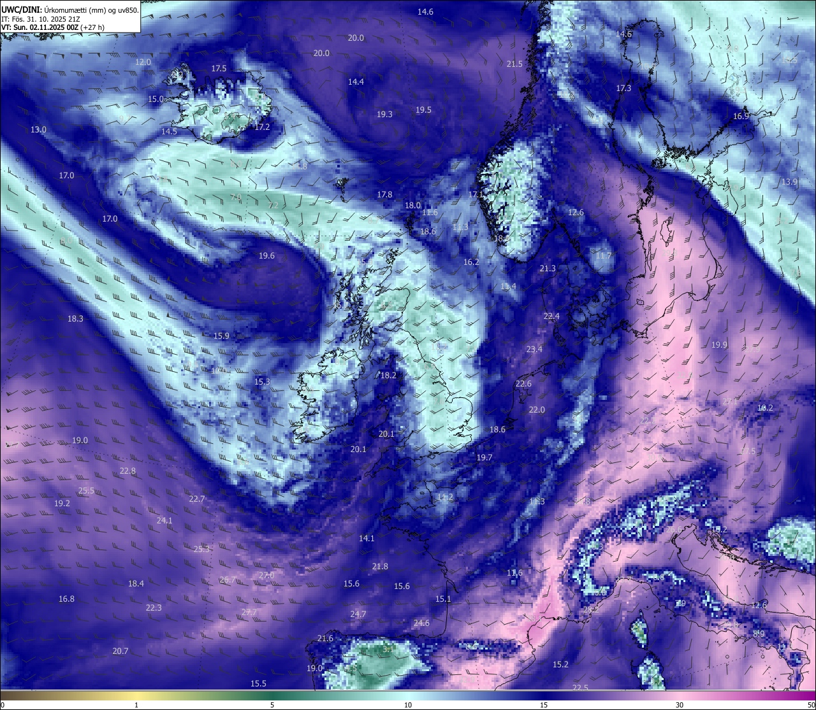The width and height of the screenshot is (816, 710).
Task: Click the color scale tick labeled 30
Action: click(x=680, y=706)
